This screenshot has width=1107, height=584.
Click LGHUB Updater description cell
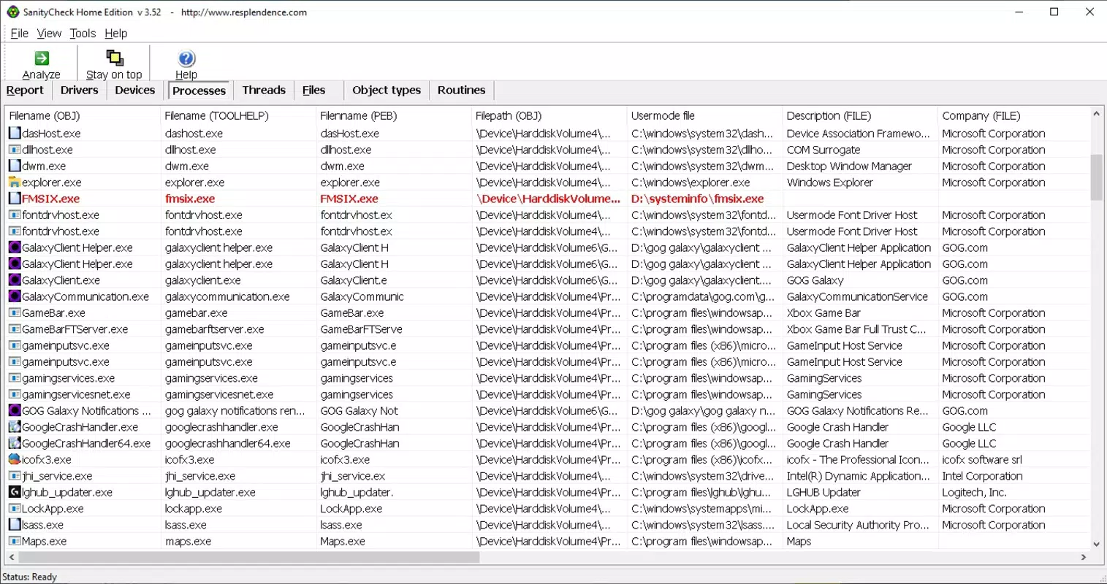click(x=823, y=492)
